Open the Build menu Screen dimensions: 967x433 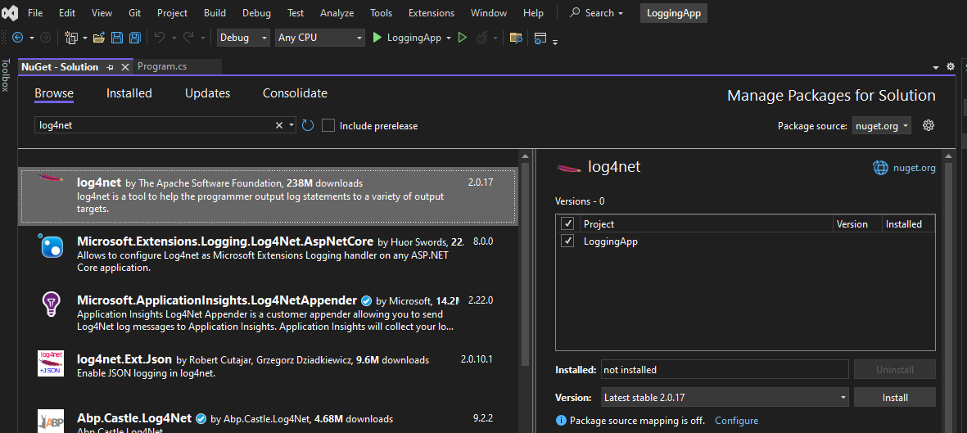tap(215, 13)
